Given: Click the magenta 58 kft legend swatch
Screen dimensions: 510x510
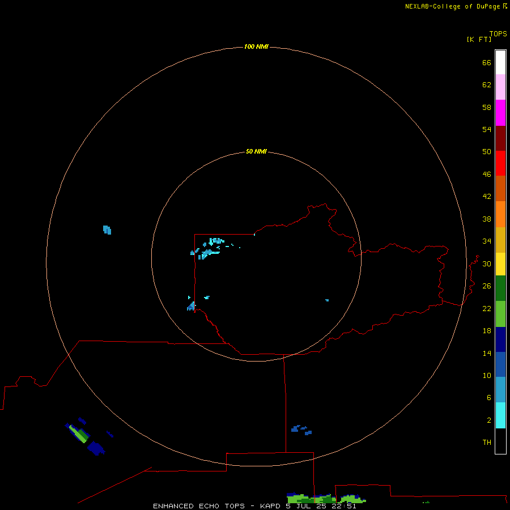Looking at the screenshot, I should click(x=500, y=113).
